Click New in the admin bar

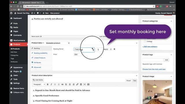point(46,13)
